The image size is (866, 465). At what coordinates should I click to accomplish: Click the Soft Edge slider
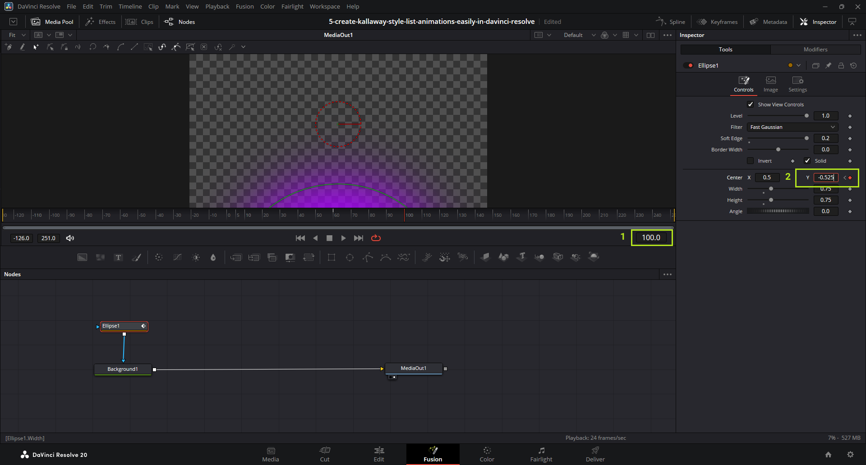click(x=778, y=138)
